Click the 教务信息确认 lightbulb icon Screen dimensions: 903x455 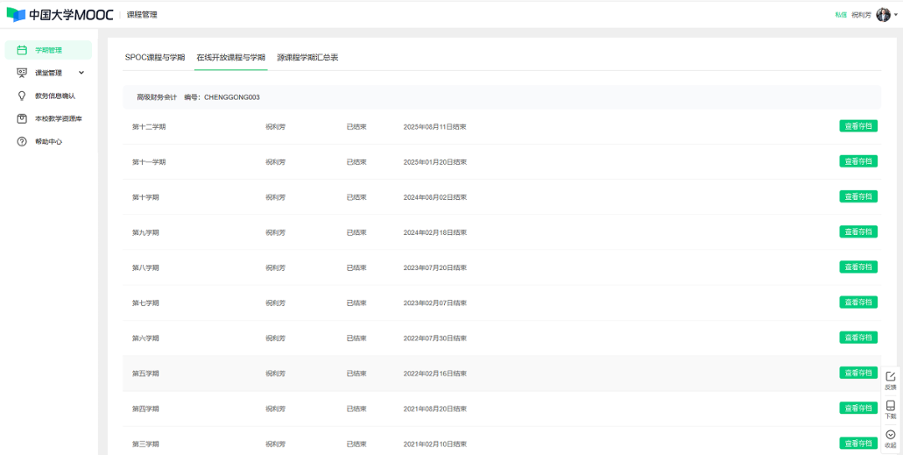(22, 95)
